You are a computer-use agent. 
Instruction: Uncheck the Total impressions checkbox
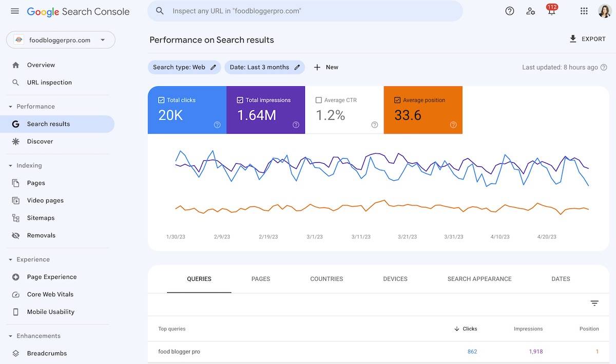[240, 100]
